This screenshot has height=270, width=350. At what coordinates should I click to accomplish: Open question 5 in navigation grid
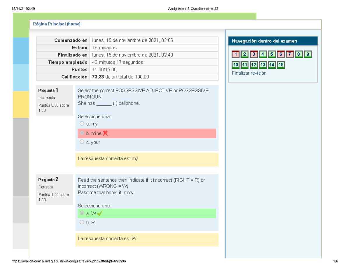(x=272, y=54)
